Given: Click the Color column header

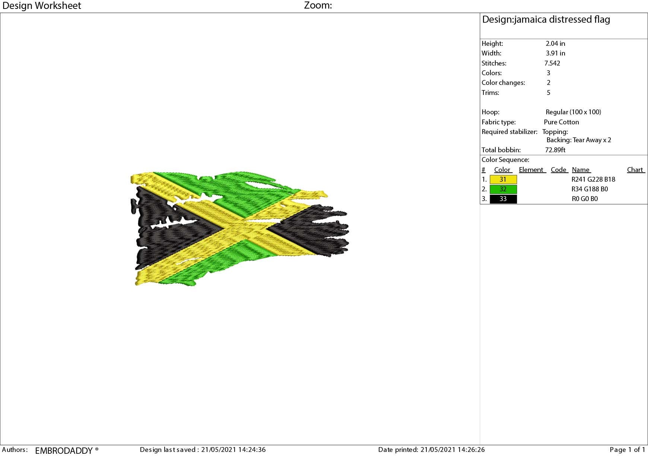Looking at the screenshot, I should coord(503,170).
